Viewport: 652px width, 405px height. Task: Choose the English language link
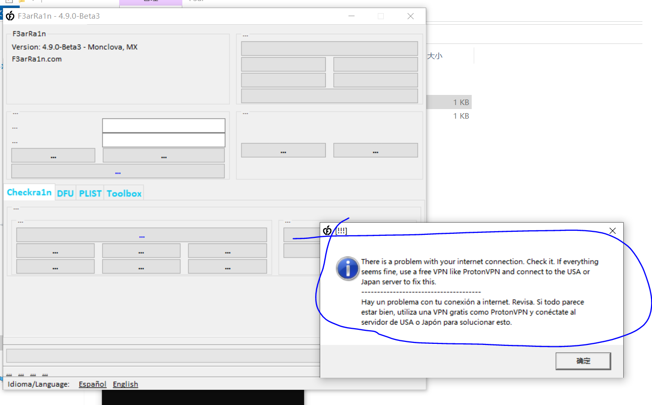pos(125,384)
